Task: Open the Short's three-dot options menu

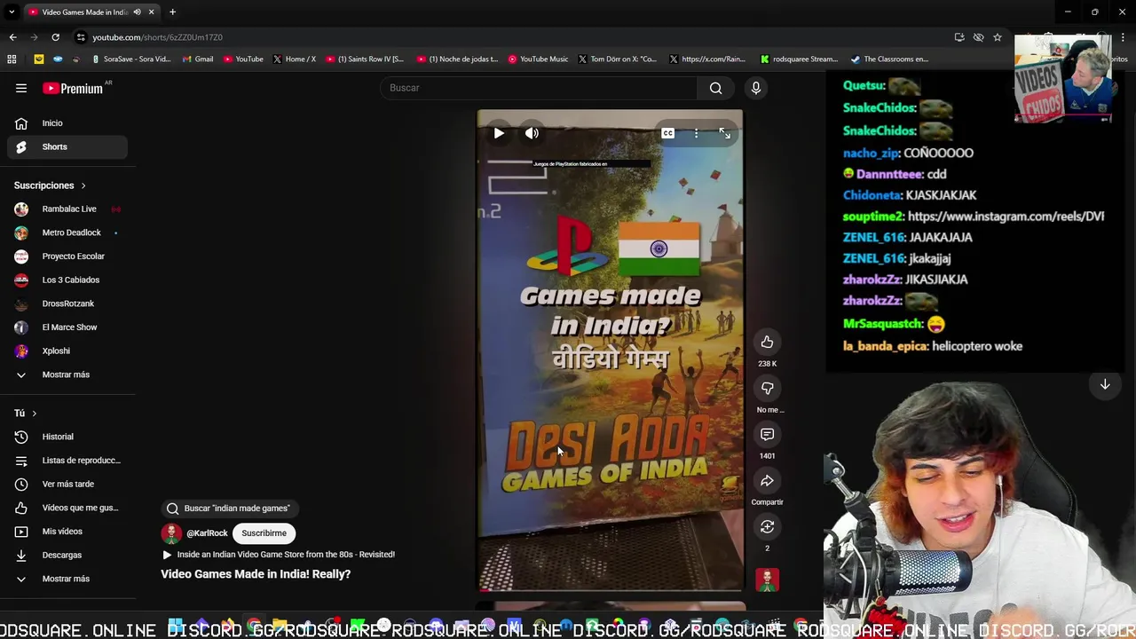Action: pos(697,133)
